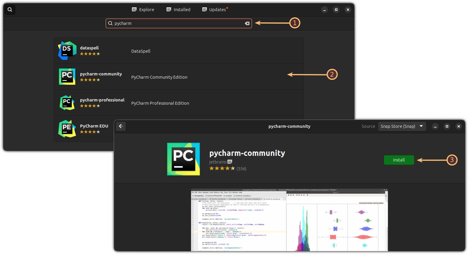The height and width of the screenshot is (255, 469).
Task: Click the pycharm-professional app icon
Action: click(67, 103)
